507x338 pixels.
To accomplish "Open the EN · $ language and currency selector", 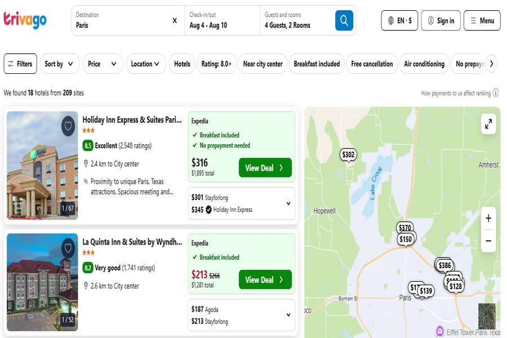I will 399,20.
